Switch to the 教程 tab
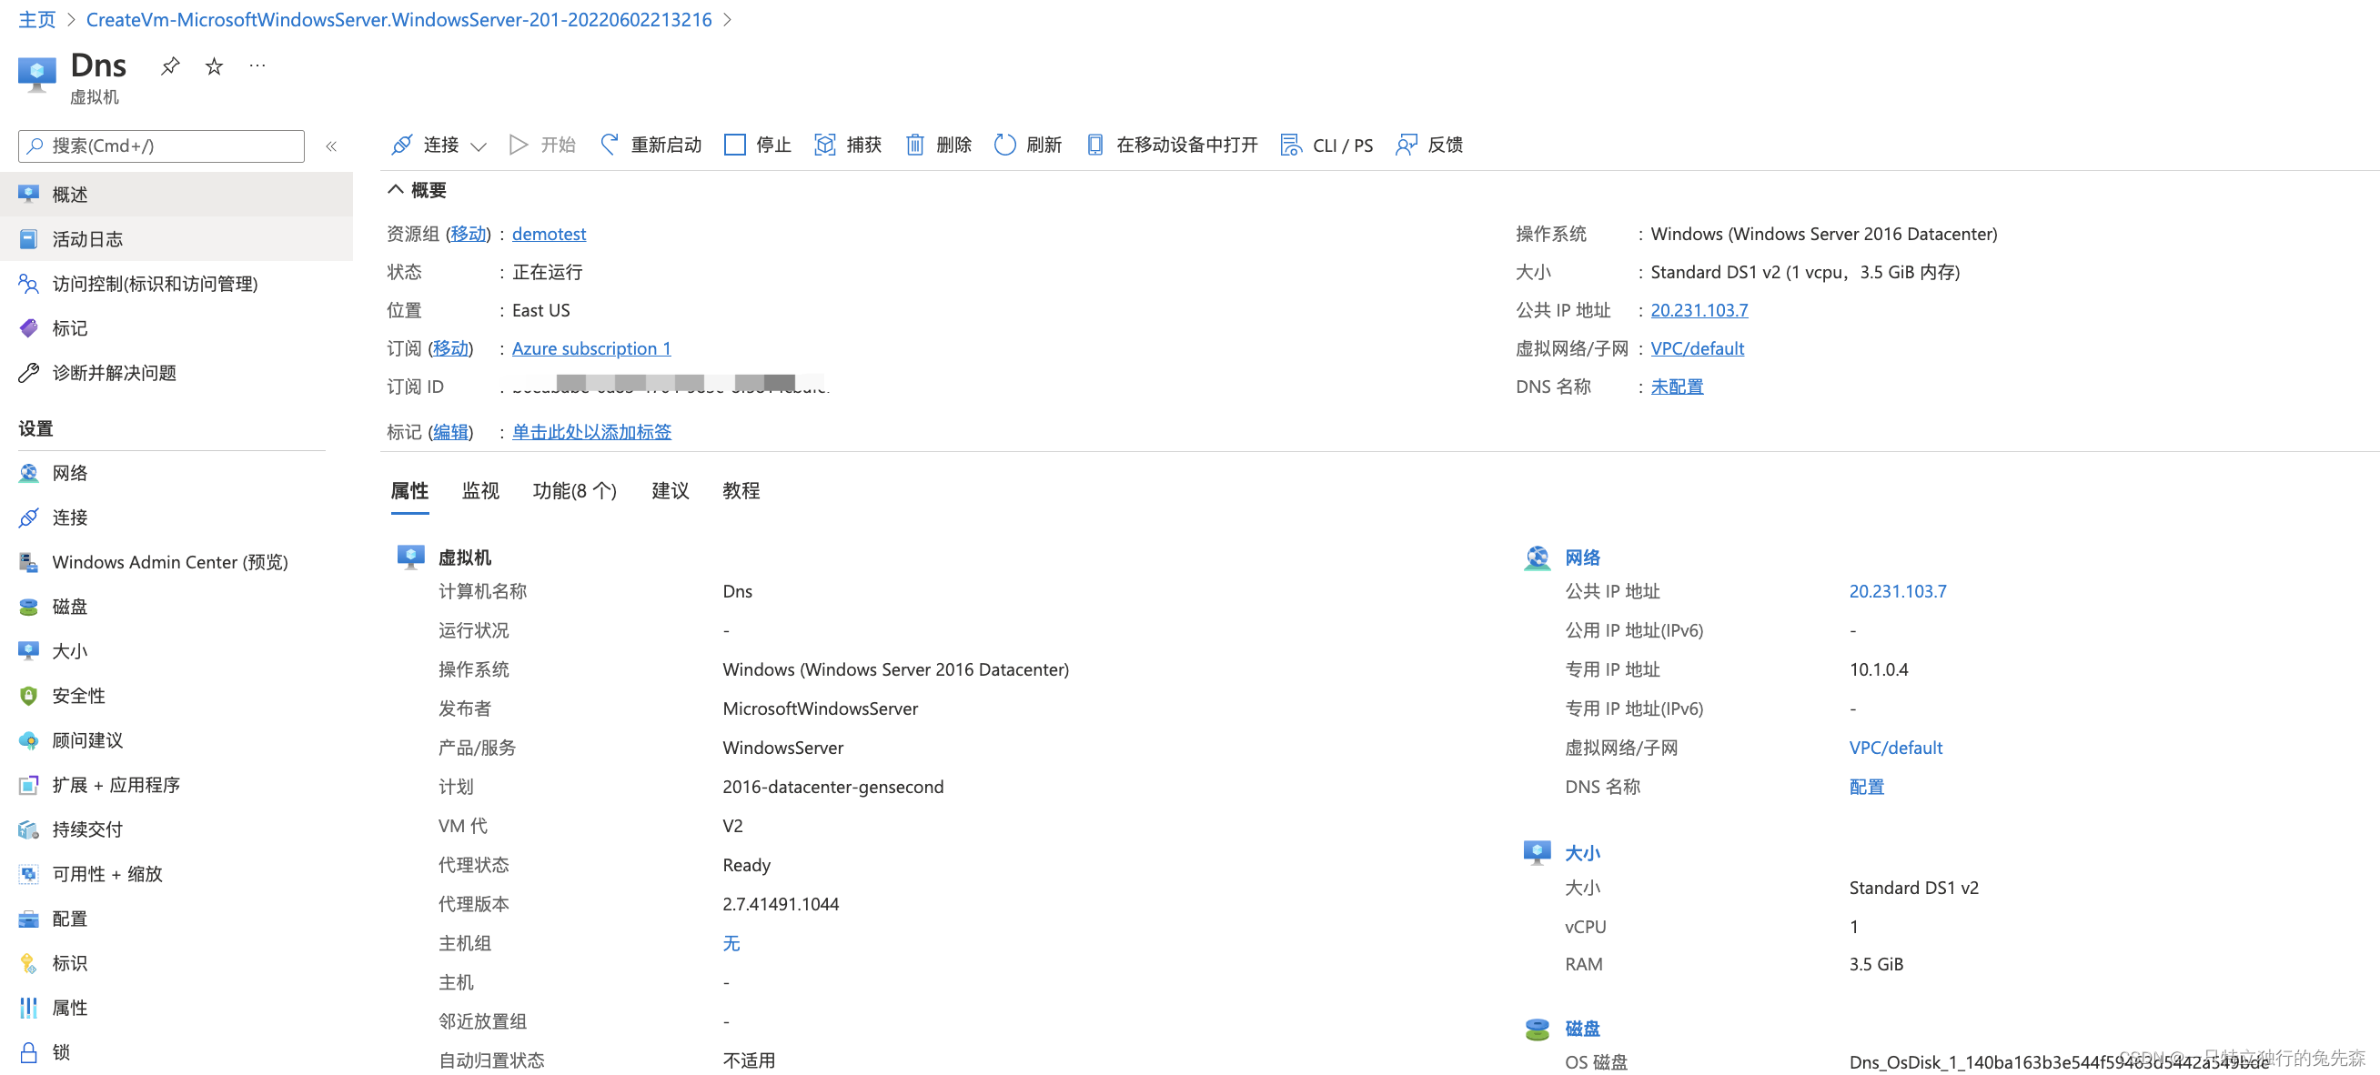This screenshot has width=2380, height=1075. [x=741, y=490]
